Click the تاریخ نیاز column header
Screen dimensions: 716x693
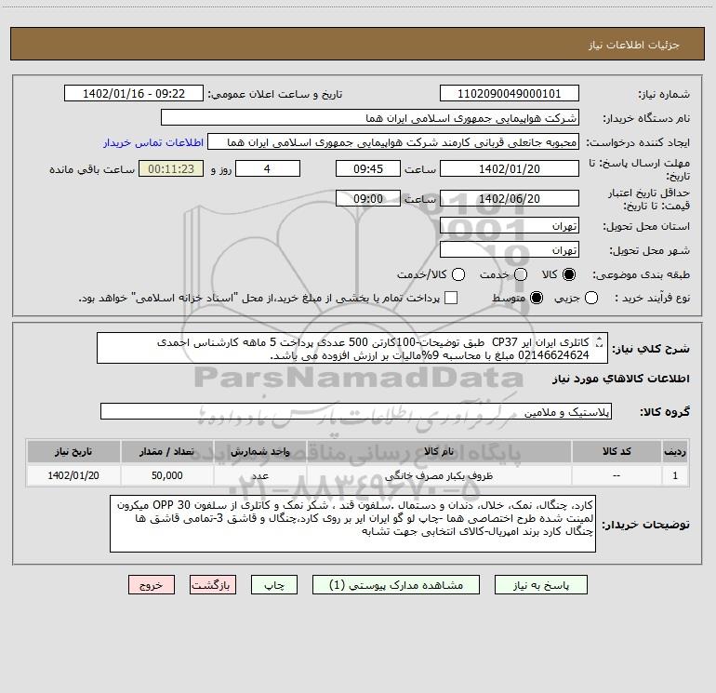point(73,451)
